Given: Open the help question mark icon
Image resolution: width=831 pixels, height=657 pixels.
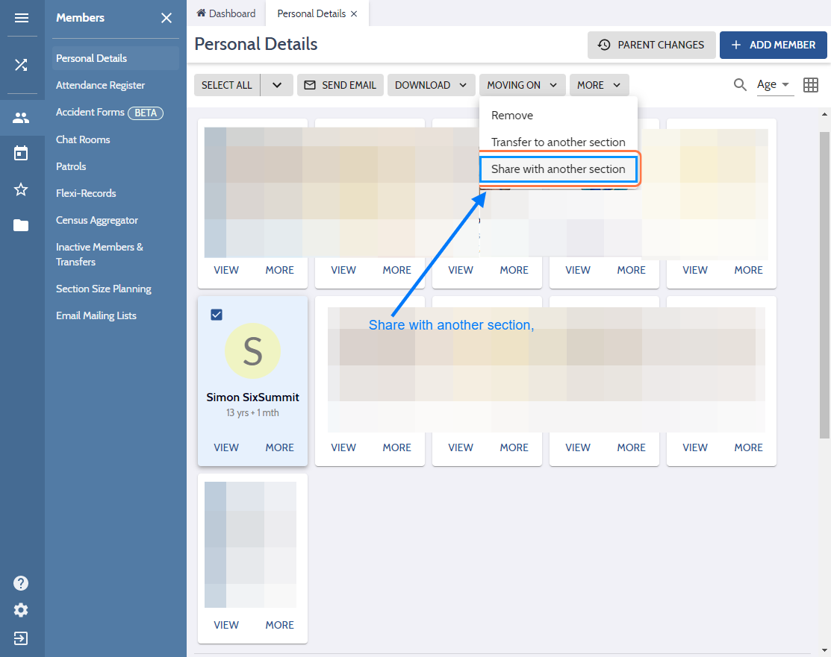Looking at the screenshot, I should tap(21, 583).
